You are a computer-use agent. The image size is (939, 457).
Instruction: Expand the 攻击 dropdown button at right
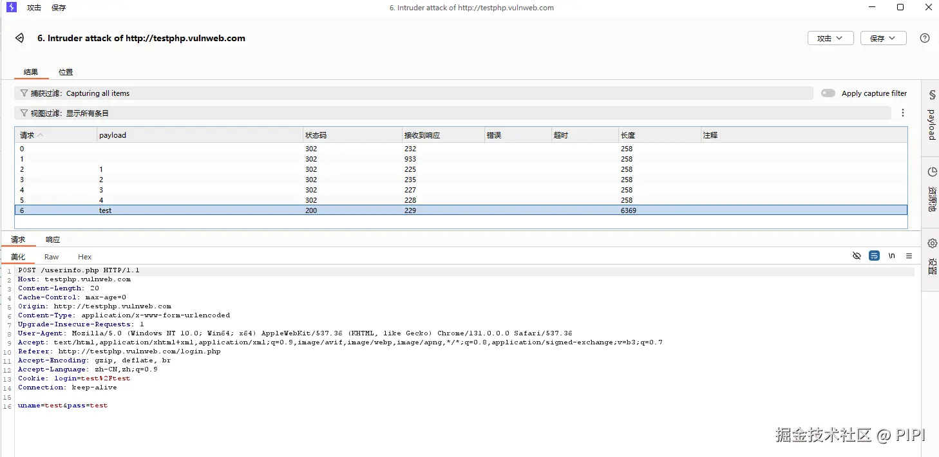[831, 38]
